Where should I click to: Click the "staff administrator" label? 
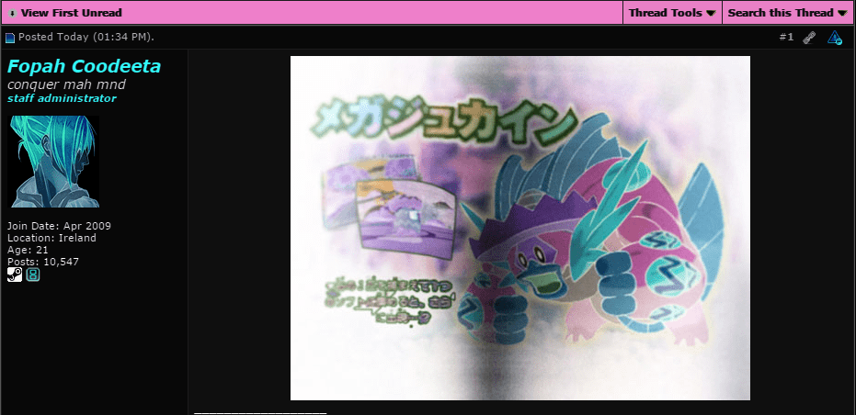62,98
